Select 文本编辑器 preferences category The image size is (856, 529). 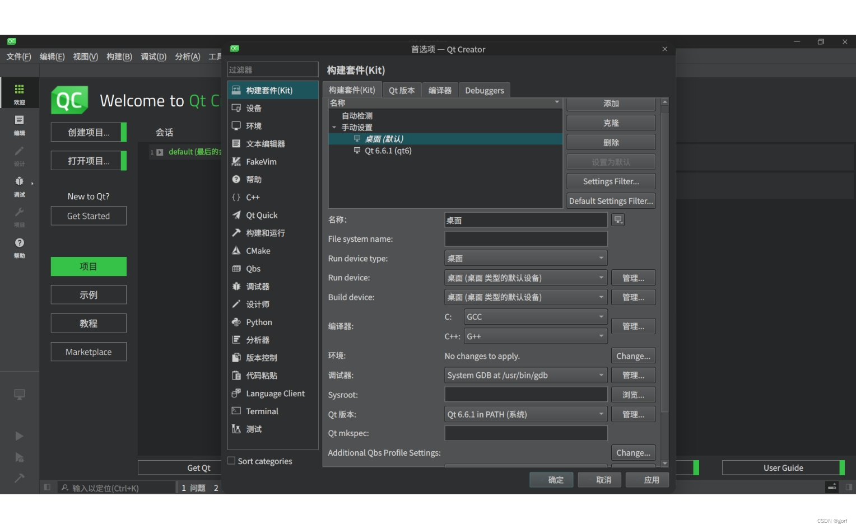pyautogui.click(x=273, y=144)
